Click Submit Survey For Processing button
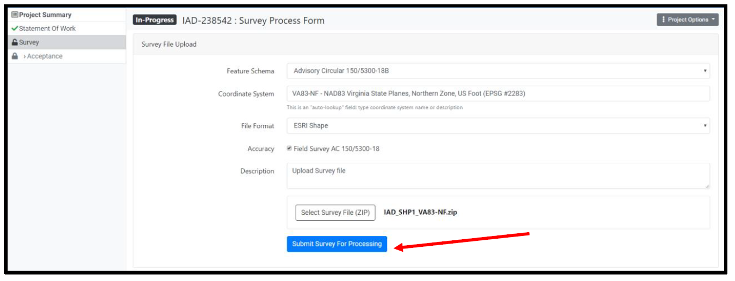The width and height of the screenshot is (735, 281). click(337, 244)
